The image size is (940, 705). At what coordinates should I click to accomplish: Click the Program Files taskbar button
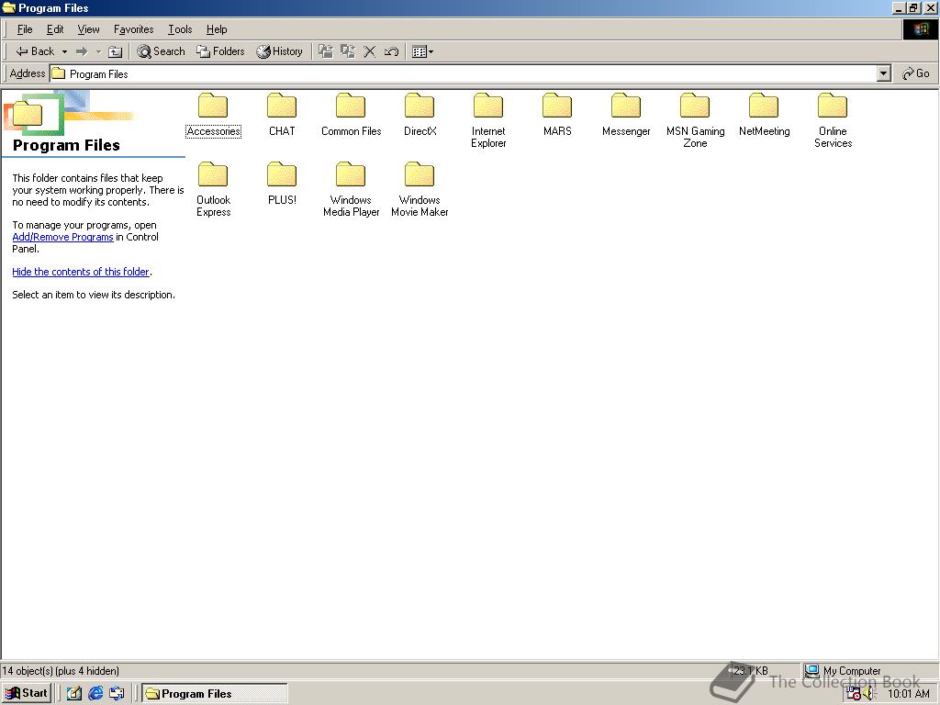point(215,694)
